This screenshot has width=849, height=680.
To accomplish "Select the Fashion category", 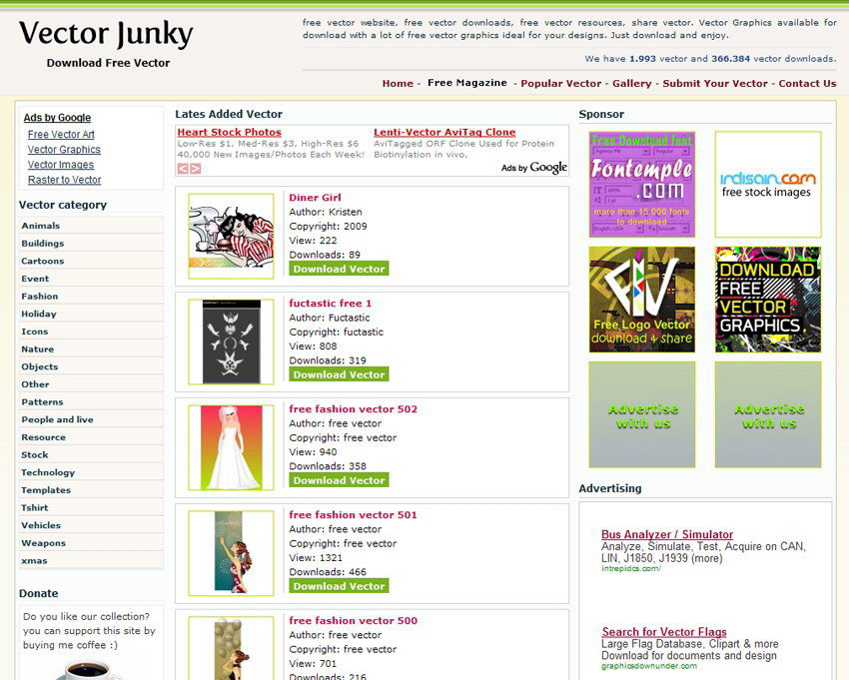I will [91, 297].
